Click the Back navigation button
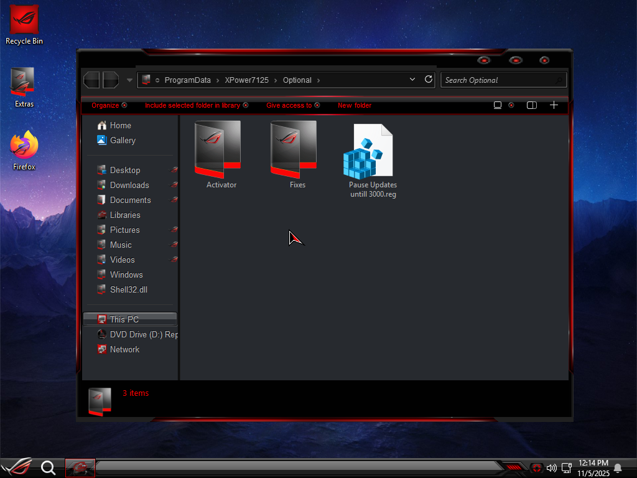This screenshot has height=478, width=637. (91, 80)
